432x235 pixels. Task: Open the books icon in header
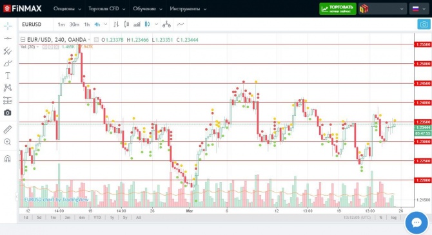(x=364, y=9)
